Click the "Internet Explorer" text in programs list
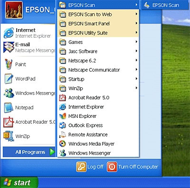Image resolution: width=190 pixels, height=188 pixels. [86, 107]
